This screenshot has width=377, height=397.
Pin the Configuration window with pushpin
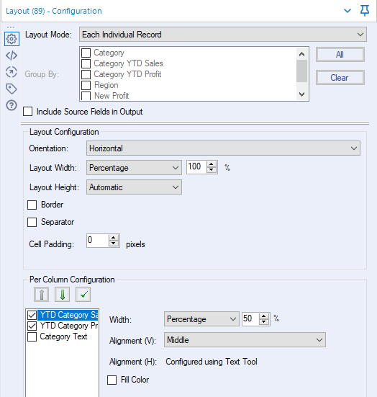pyautogui.click(x=364, y=11)
